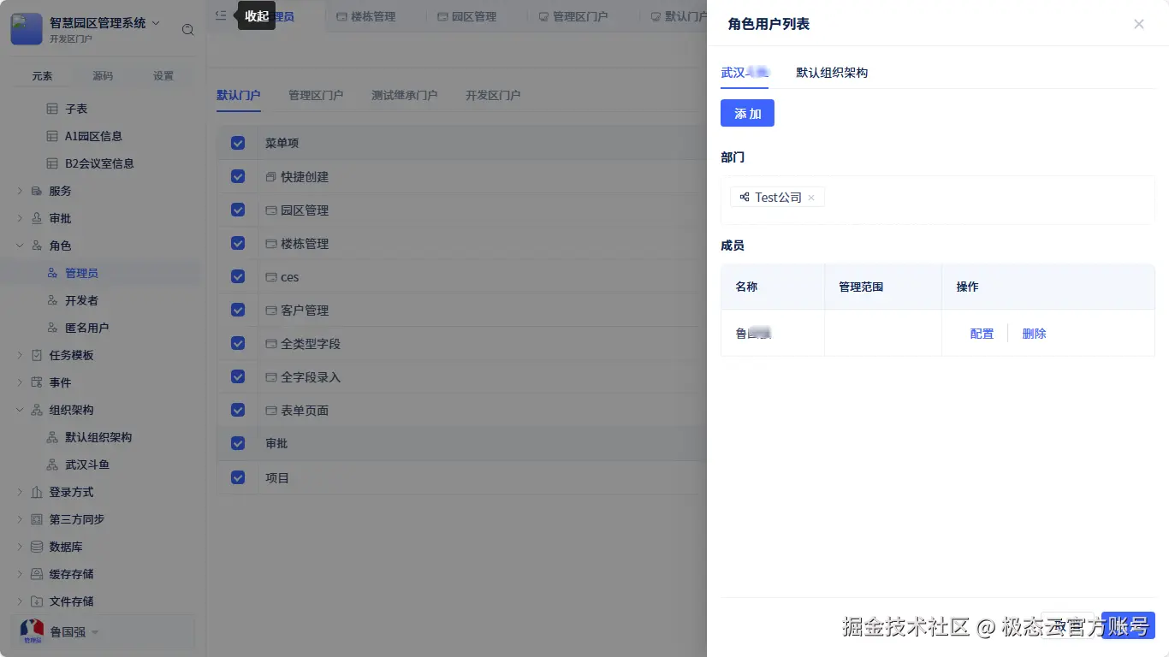Click the 部门 tag input field
The image size is (1169, 657).
click(x=938, y=199)
